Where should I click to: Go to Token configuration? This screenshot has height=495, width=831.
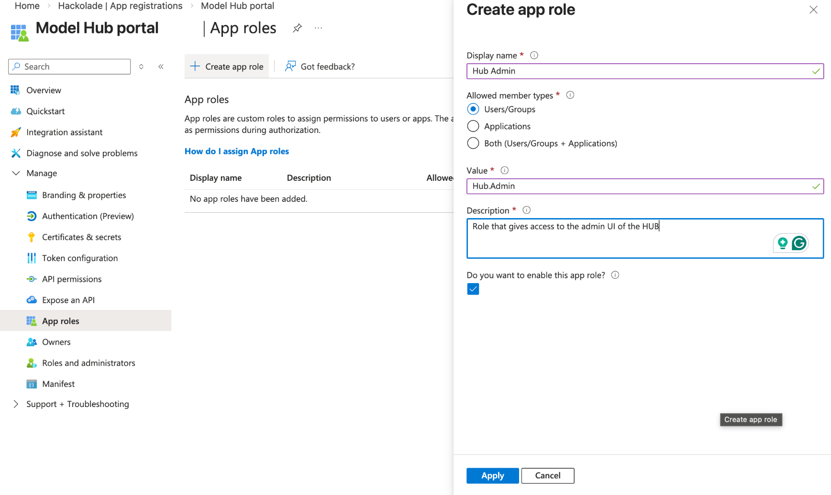pos(80,258)
